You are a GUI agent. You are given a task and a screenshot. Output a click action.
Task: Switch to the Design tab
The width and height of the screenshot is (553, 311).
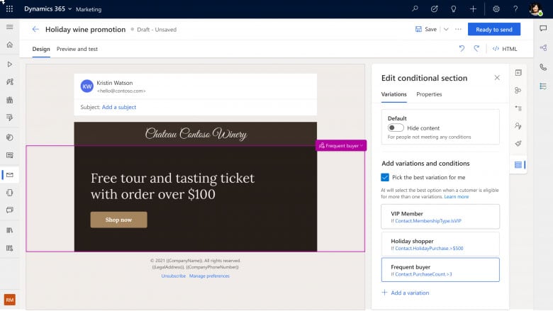tap(41, 49)
